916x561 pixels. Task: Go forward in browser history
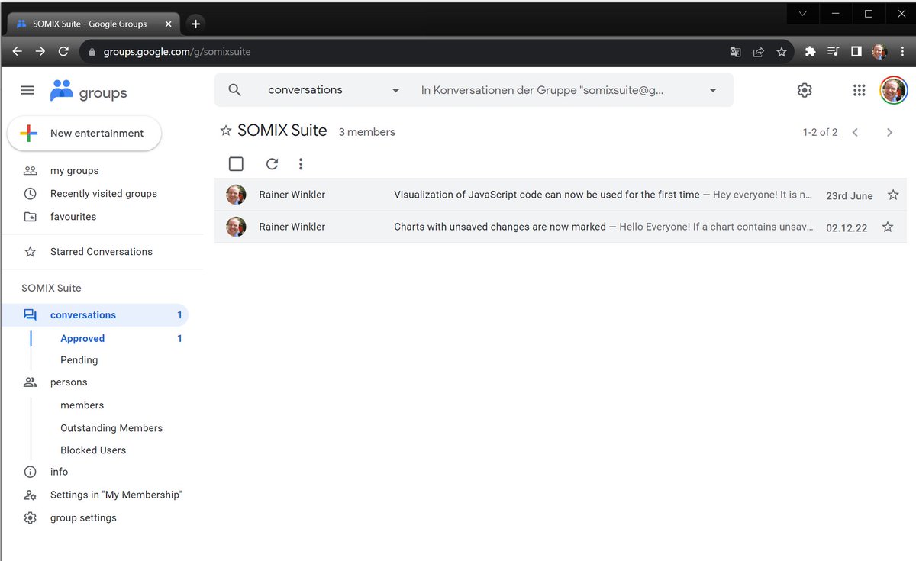pyautogui.click(x=40, y=52)
